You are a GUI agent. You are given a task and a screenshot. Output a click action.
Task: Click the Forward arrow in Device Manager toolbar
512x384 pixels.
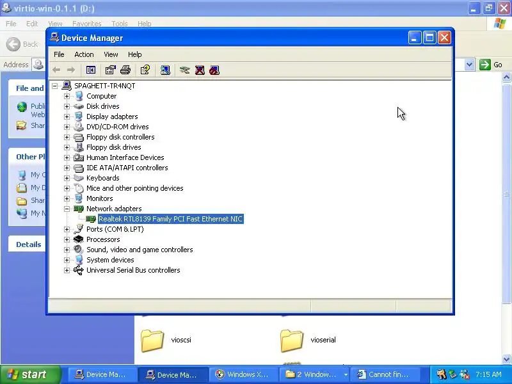click(71, 70)
